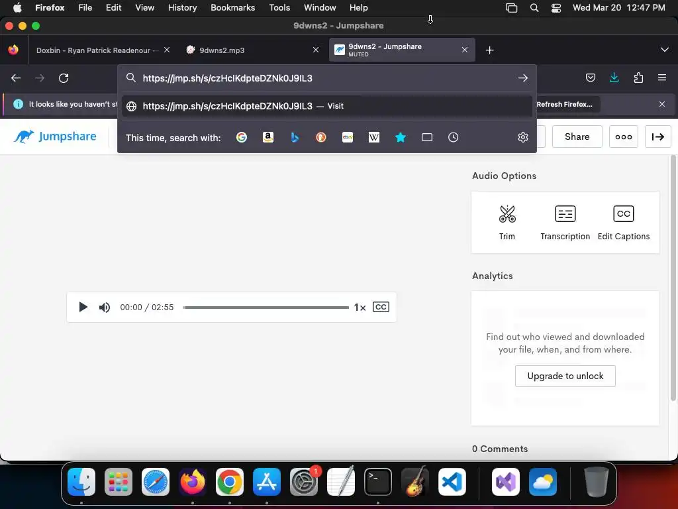Open Control Center in menu bar

pos(556,8)
